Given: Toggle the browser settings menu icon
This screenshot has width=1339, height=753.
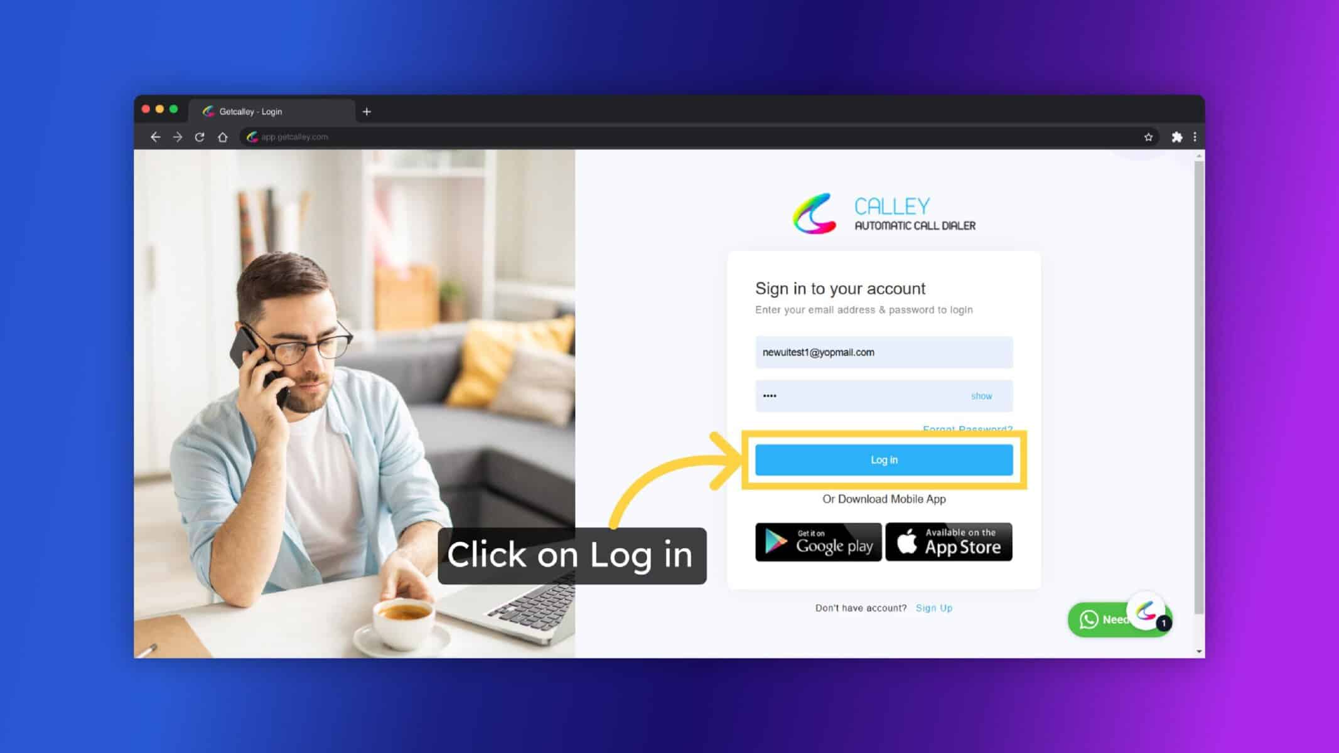Looking at the screenshot, I should [x=1195, y=137].
